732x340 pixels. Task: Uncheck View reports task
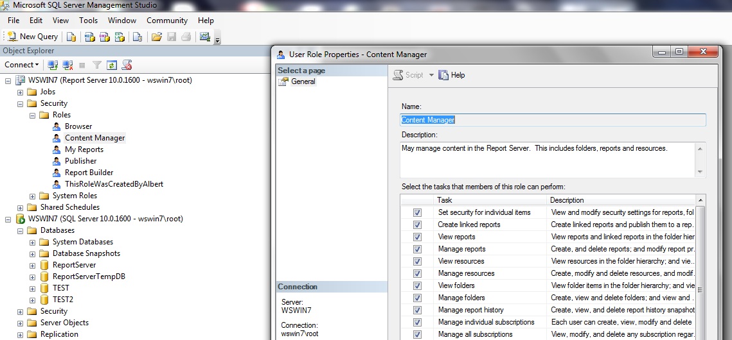(417, 237)
